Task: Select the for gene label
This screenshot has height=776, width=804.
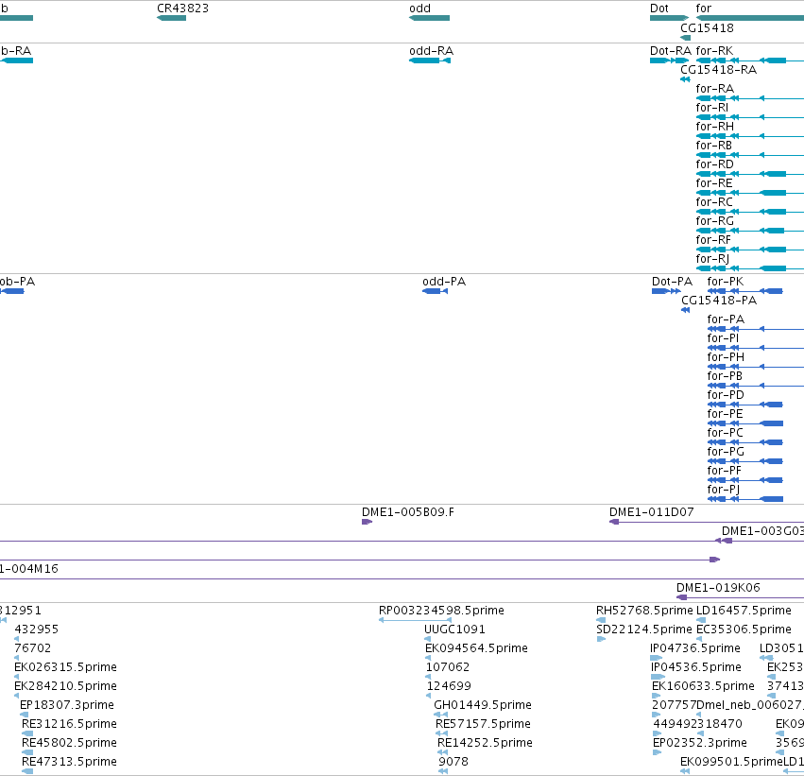Action: click(x=704, y=9)
